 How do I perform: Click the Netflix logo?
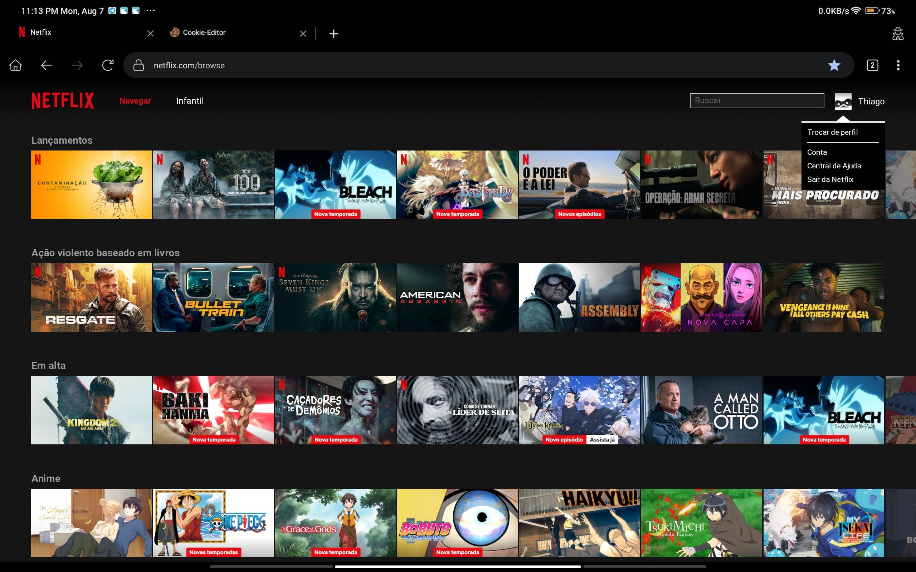tap(63, 100)
